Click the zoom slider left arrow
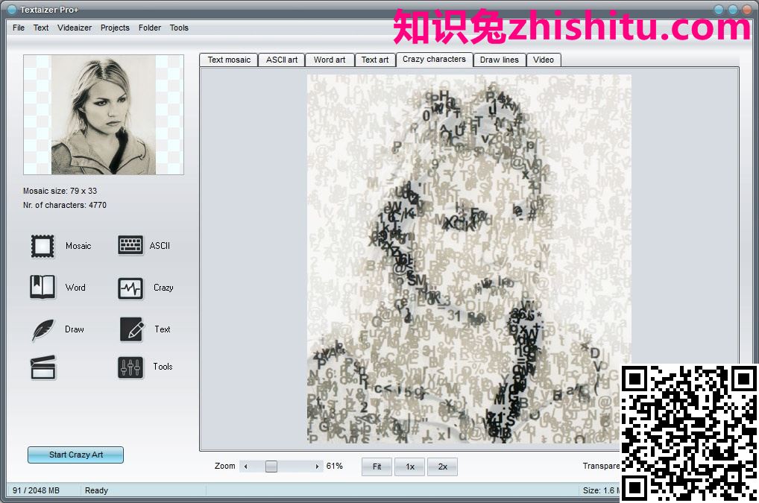This screenshot has width=759, height=503. [x=246, y=466]
